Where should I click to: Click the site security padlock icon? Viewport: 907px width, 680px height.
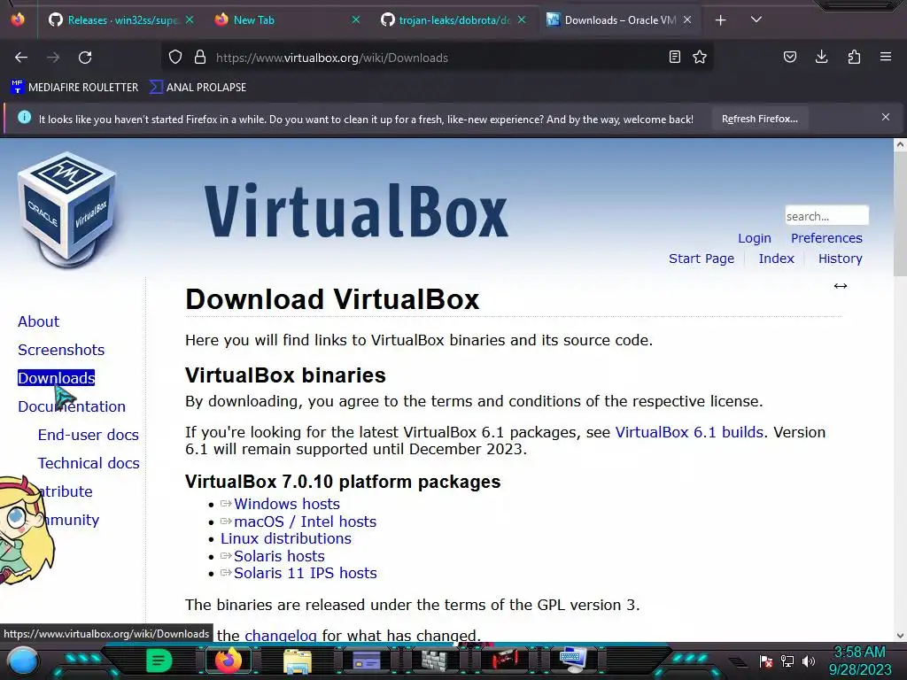200,58
